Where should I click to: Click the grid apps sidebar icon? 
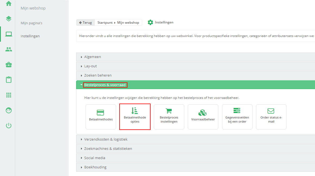tap(9, 95)
